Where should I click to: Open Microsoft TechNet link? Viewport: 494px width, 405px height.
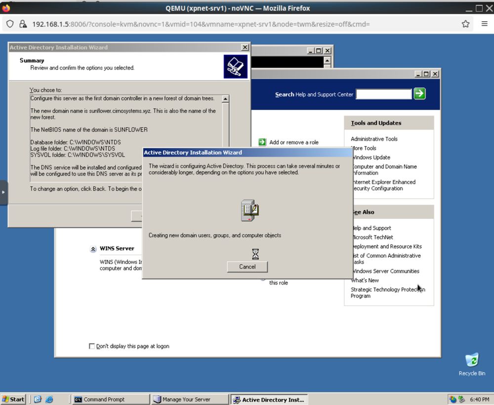tap(373, 237)
